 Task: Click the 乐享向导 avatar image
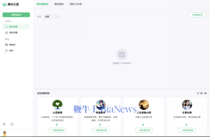tap(187, 105)
